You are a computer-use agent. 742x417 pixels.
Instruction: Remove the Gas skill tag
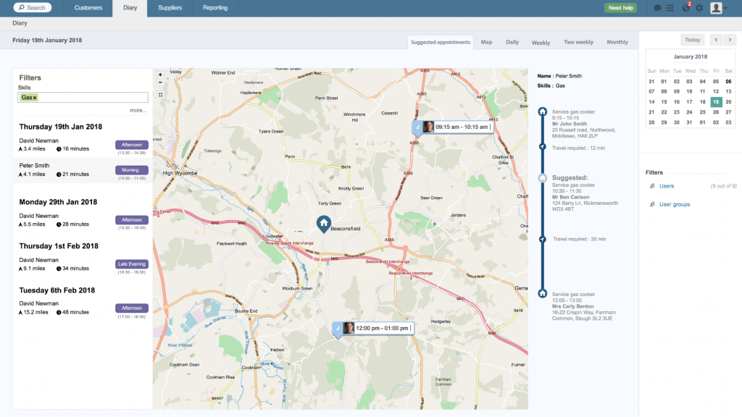click(x=35, y=98)
